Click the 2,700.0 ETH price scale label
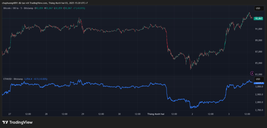Image resolution: width=267 pixels, height=128 pixels. 259,110
